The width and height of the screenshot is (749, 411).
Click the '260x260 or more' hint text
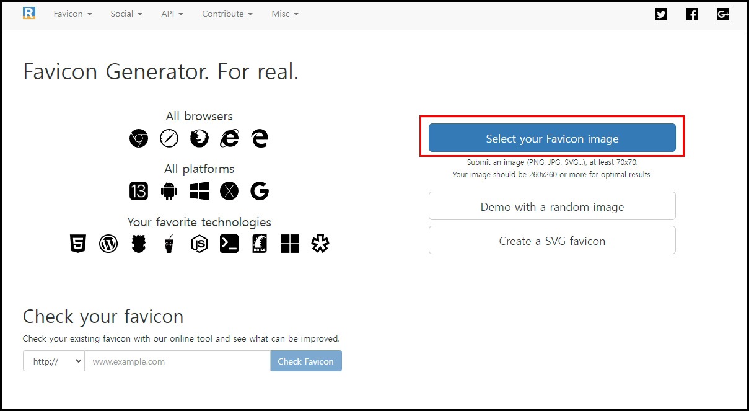[x=552, y=175]
